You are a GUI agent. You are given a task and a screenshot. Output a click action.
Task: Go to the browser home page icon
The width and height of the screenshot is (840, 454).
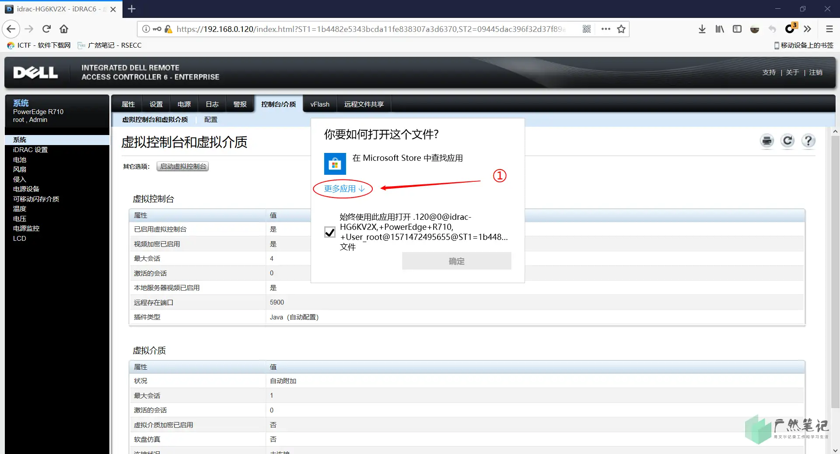[64, 29]
